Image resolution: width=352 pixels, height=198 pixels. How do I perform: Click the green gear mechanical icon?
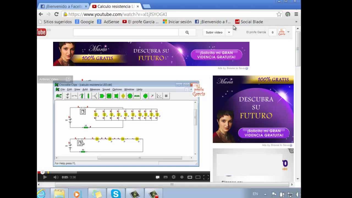[130, 96]
